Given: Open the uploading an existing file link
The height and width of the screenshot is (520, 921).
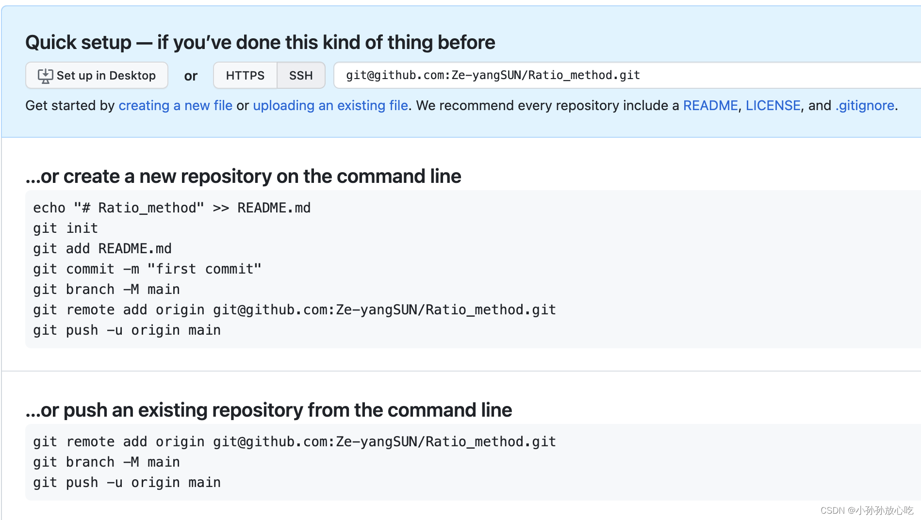Looking at the screenshot, I should coord(330,105).
